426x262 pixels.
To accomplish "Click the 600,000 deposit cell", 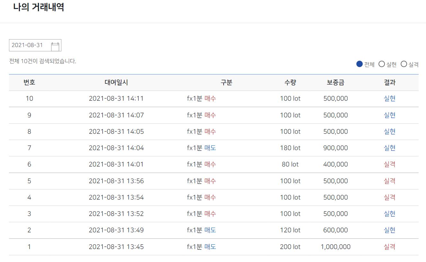I will pos(335,230).
